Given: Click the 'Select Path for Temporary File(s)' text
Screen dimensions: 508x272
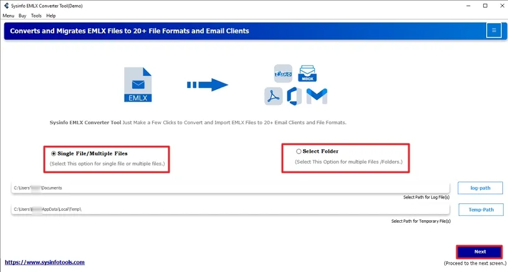Looking at the screenshot, I should [x=421, y=221].
